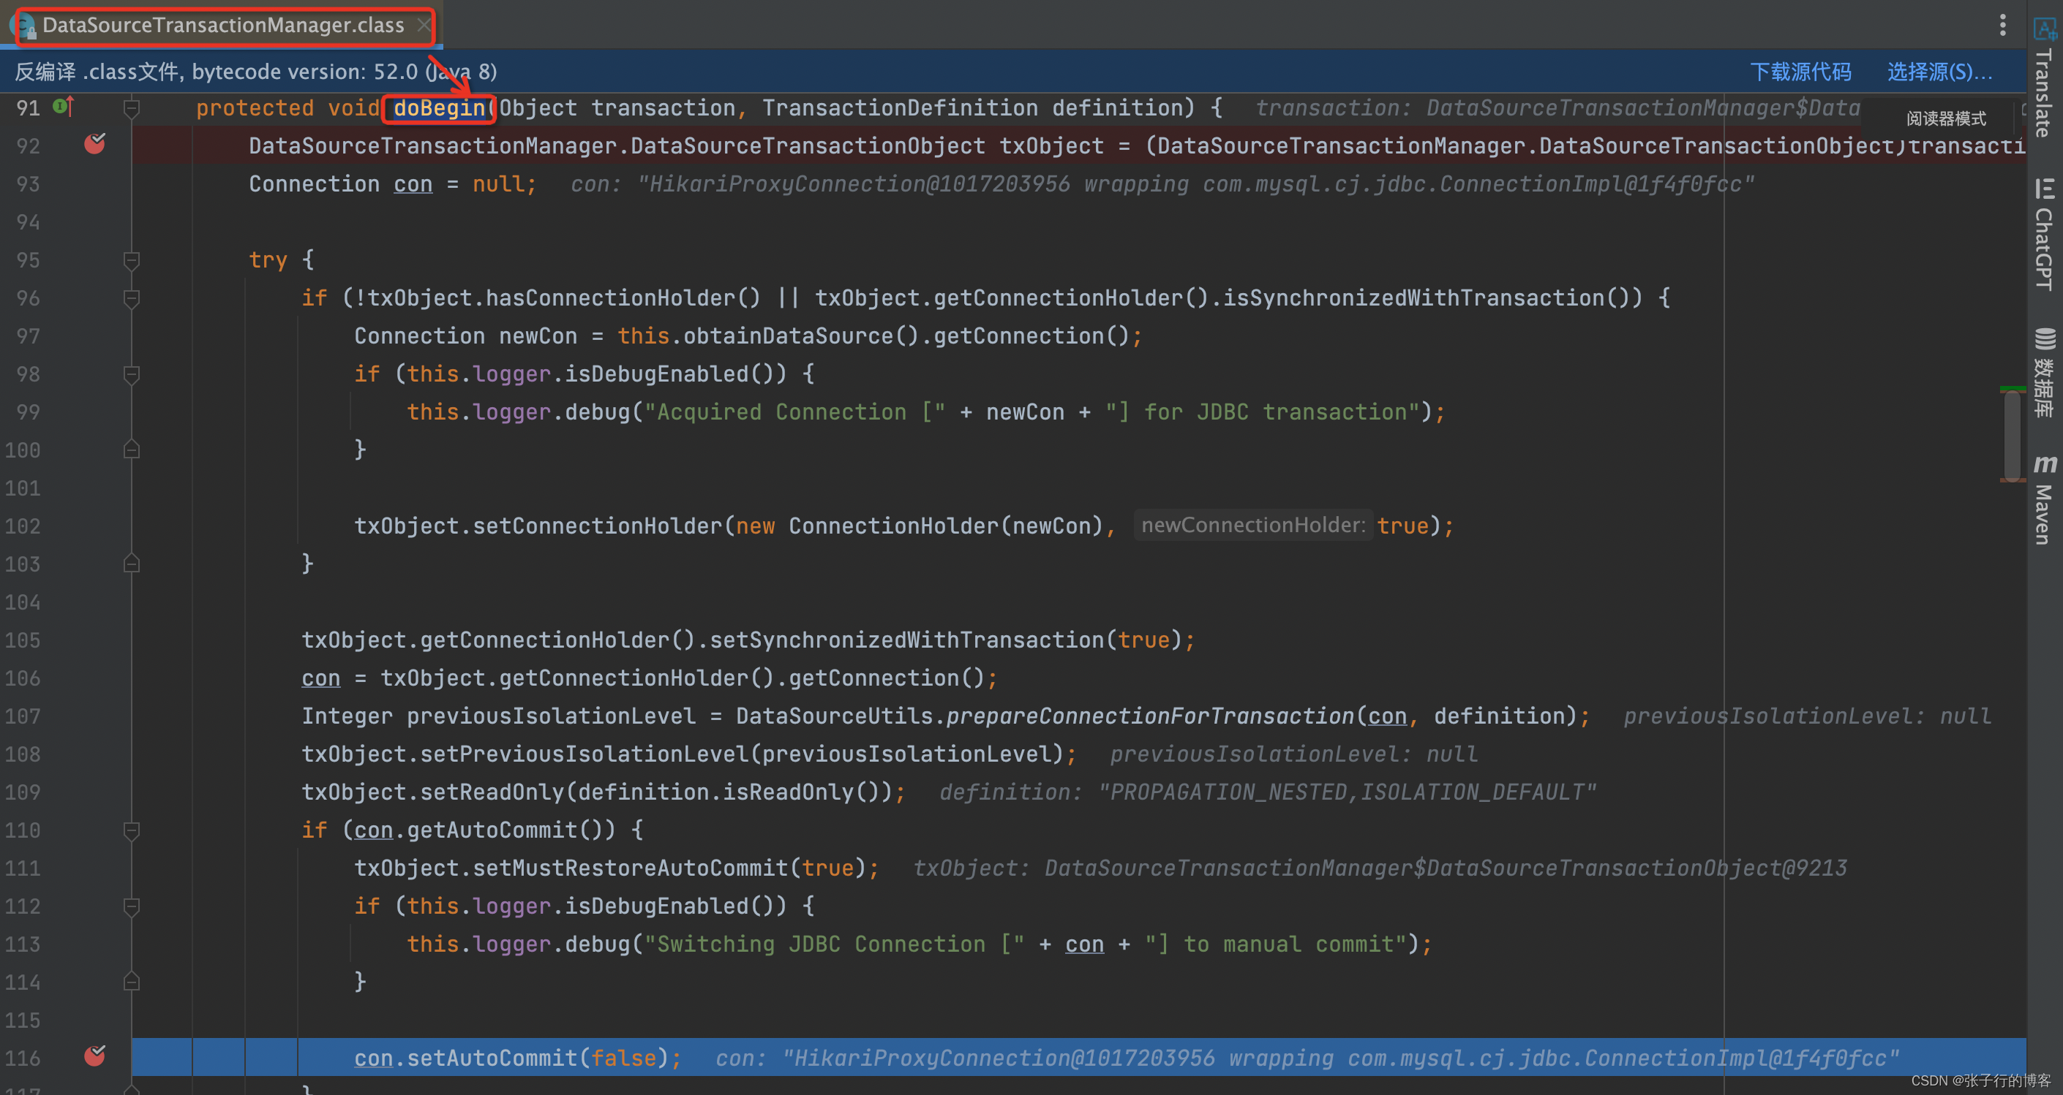Click the newConnectionHolder: parameter hint

[1252, 525]
